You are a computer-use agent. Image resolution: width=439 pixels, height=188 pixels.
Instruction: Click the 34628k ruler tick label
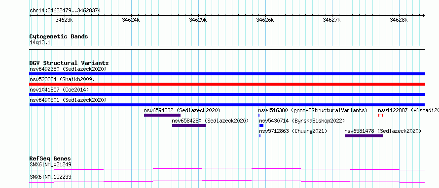click(399, 20)
